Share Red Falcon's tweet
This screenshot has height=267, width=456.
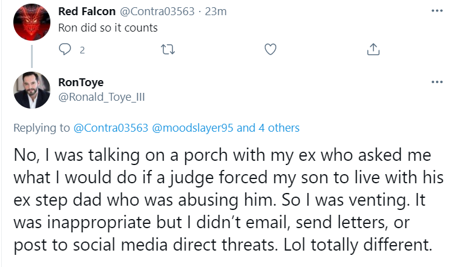[373, 49]
